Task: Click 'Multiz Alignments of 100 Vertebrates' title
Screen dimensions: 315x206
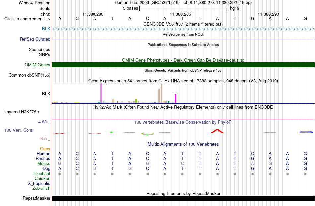Action: pos(183,144)
